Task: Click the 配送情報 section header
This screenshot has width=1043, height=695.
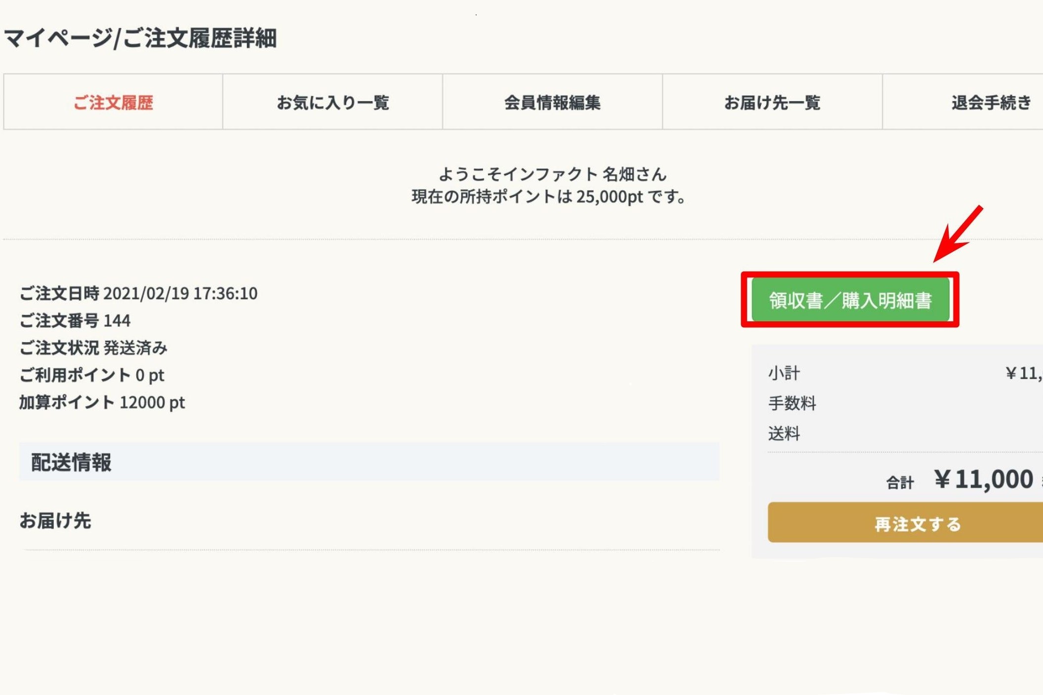Action: click(x=72, y=463)
